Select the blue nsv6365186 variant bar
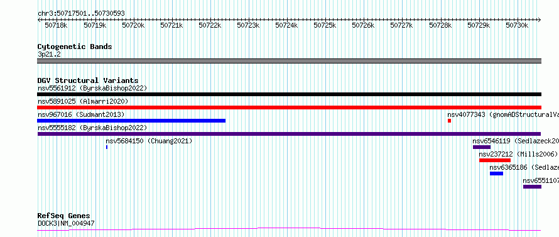The height and width of the screenshot is (237, 559). click(496, 174)
